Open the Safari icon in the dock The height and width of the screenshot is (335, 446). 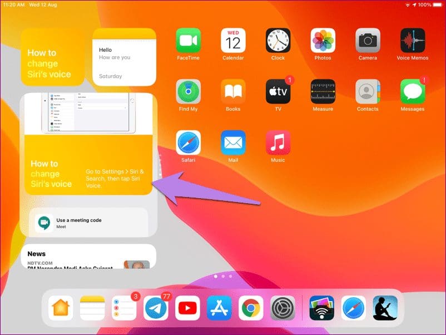pyautogui.click(x=354, y=308)
